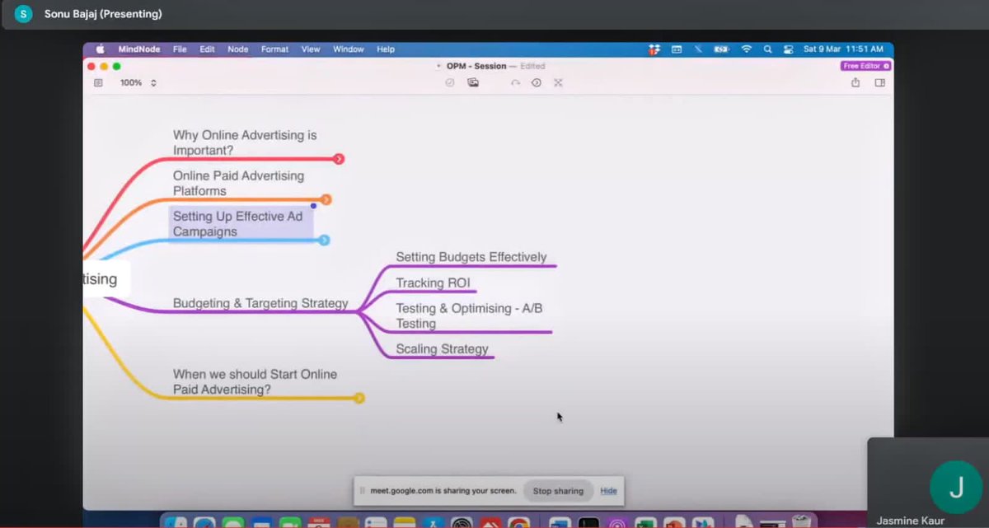The image size is (989, 528).
Task: Click the Hide link in sharing bar
Action: [x=608, y=491]
